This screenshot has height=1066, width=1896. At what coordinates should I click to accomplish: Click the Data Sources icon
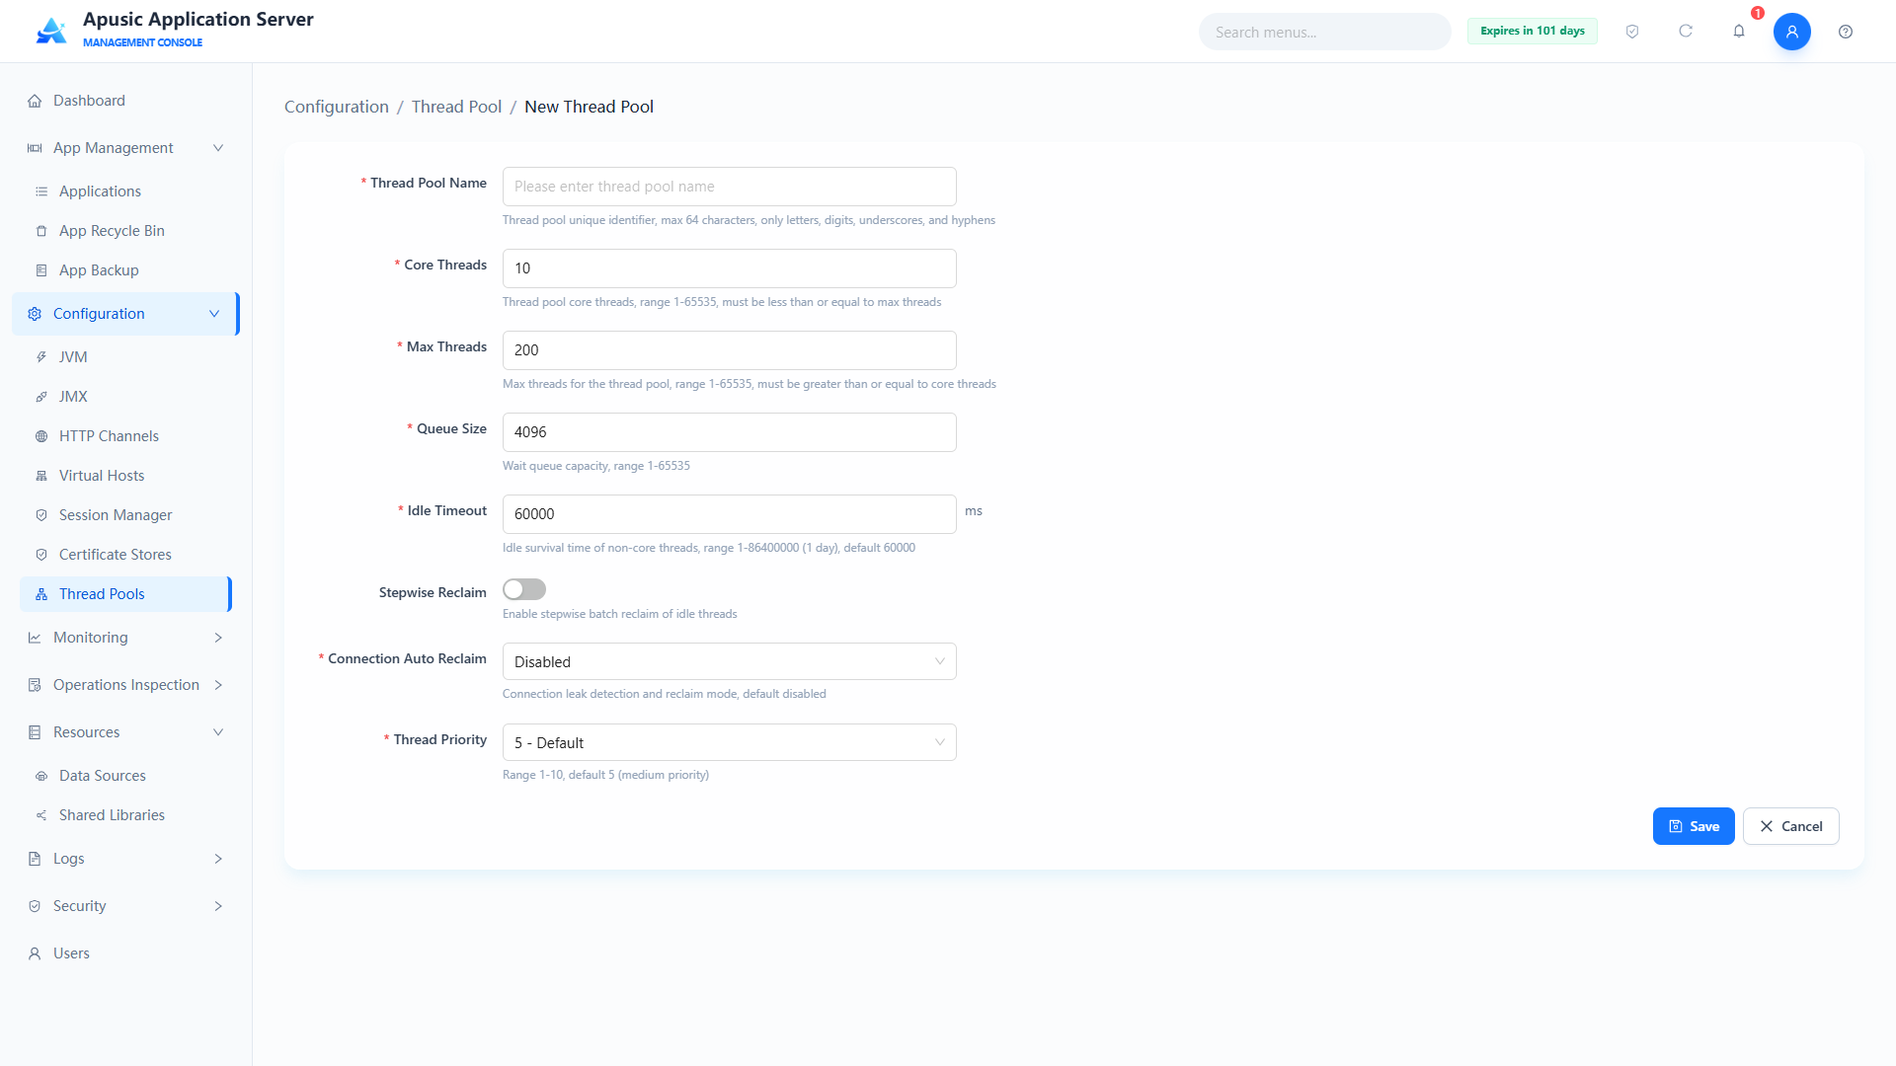pyautogui.click(x=41, y=776)
